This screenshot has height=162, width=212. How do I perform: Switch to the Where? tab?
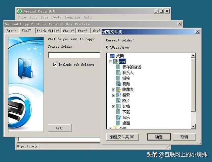pyautogui.click(x=69, y=31)
